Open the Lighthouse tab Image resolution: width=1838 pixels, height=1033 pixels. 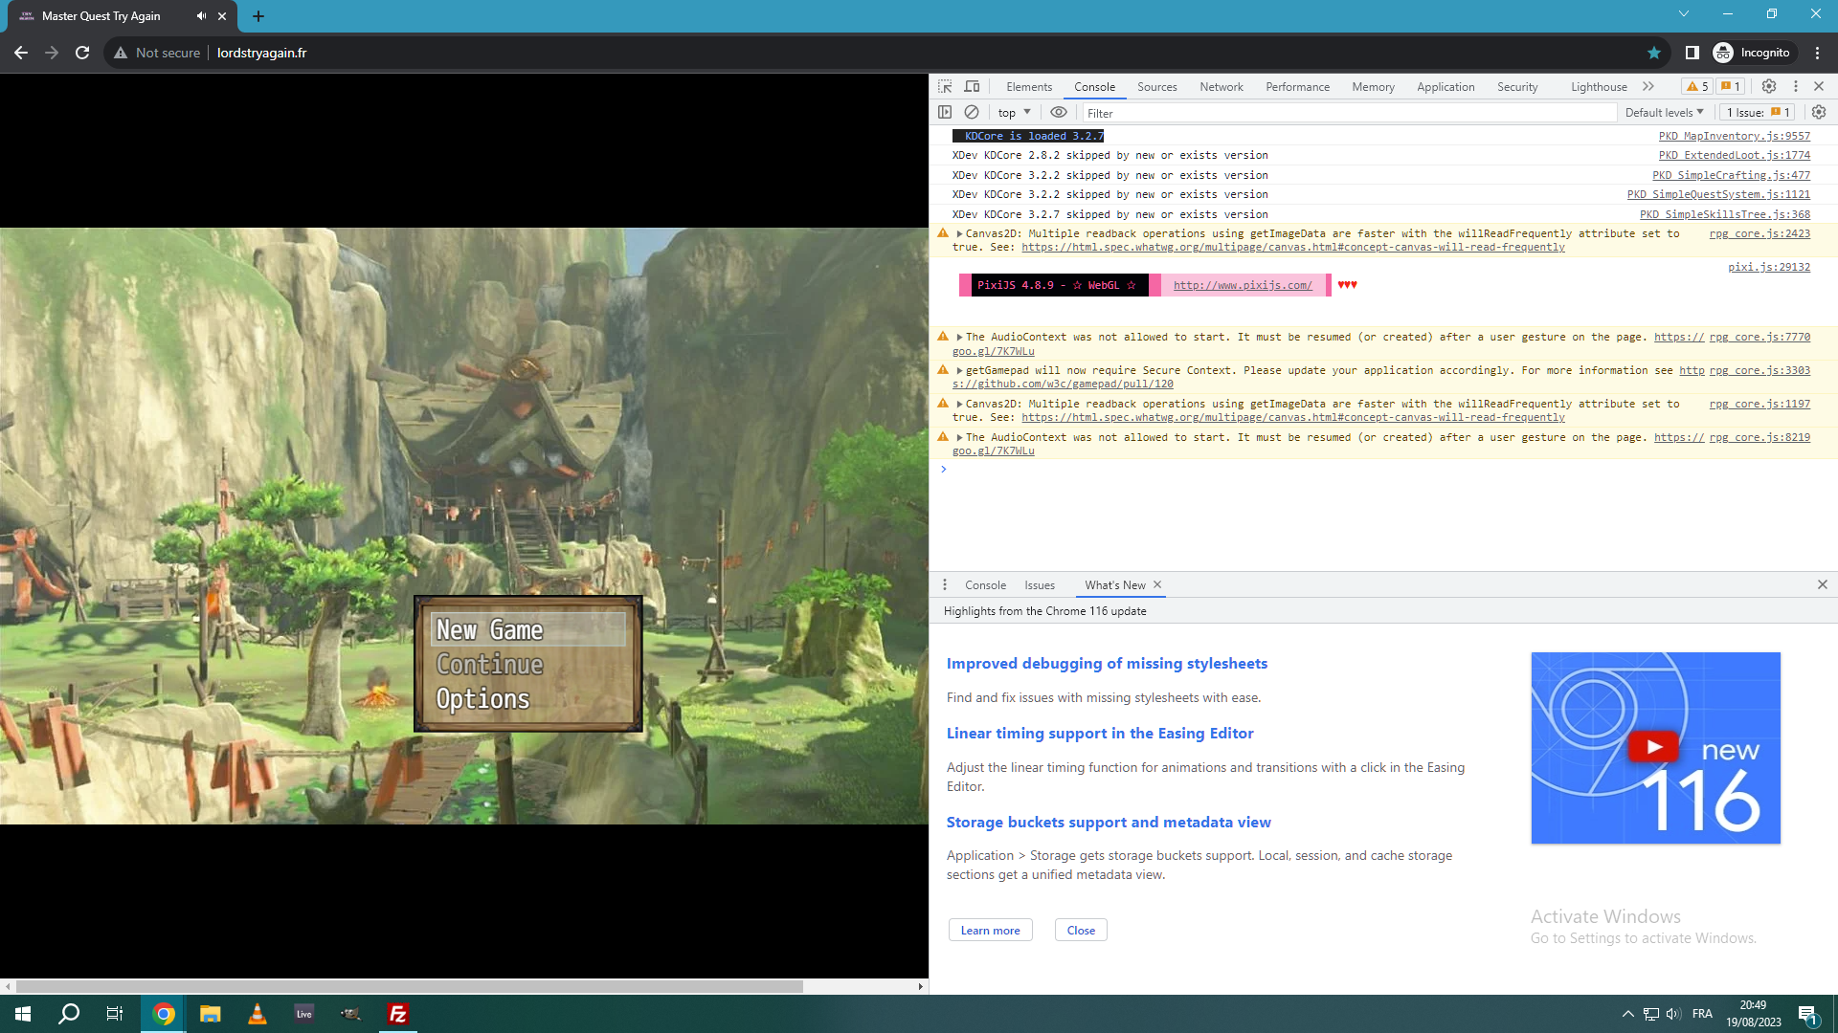[1599, 86]
